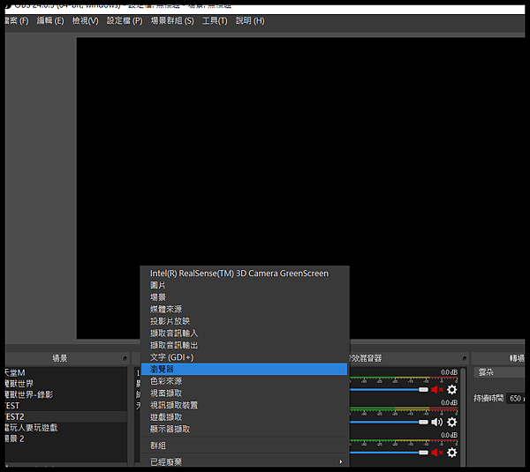Open the 編輯 (E) menu

tap(50, 21)
